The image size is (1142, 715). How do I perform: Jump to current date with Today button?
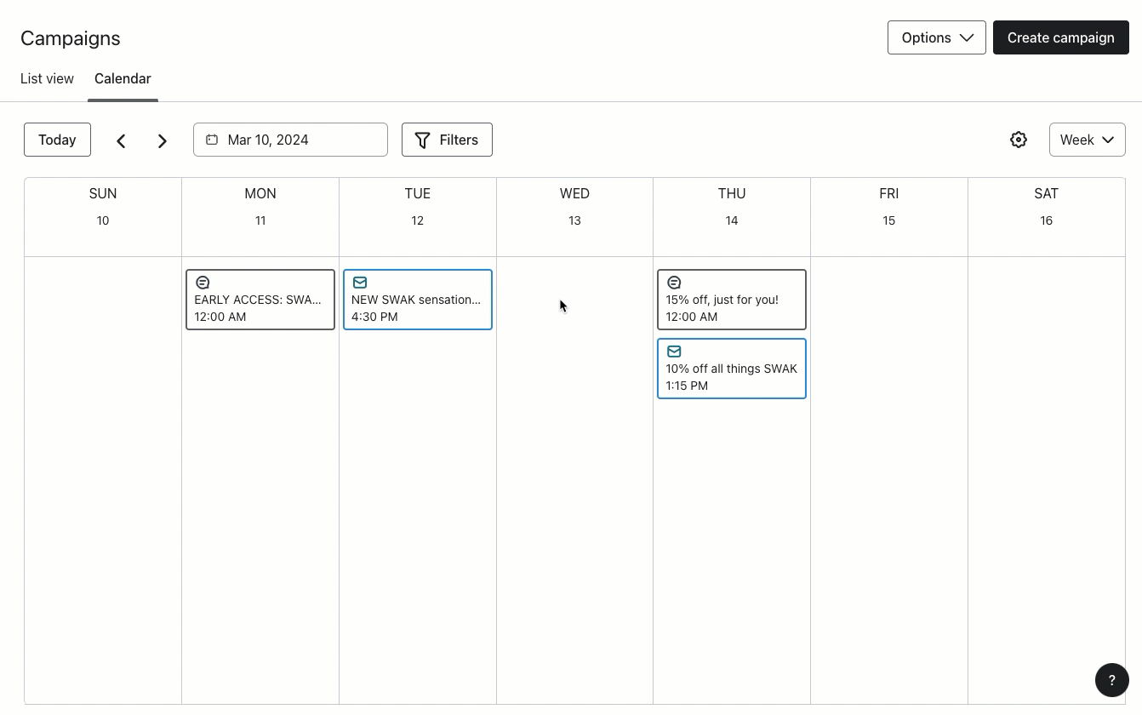(x=57, y=140)
